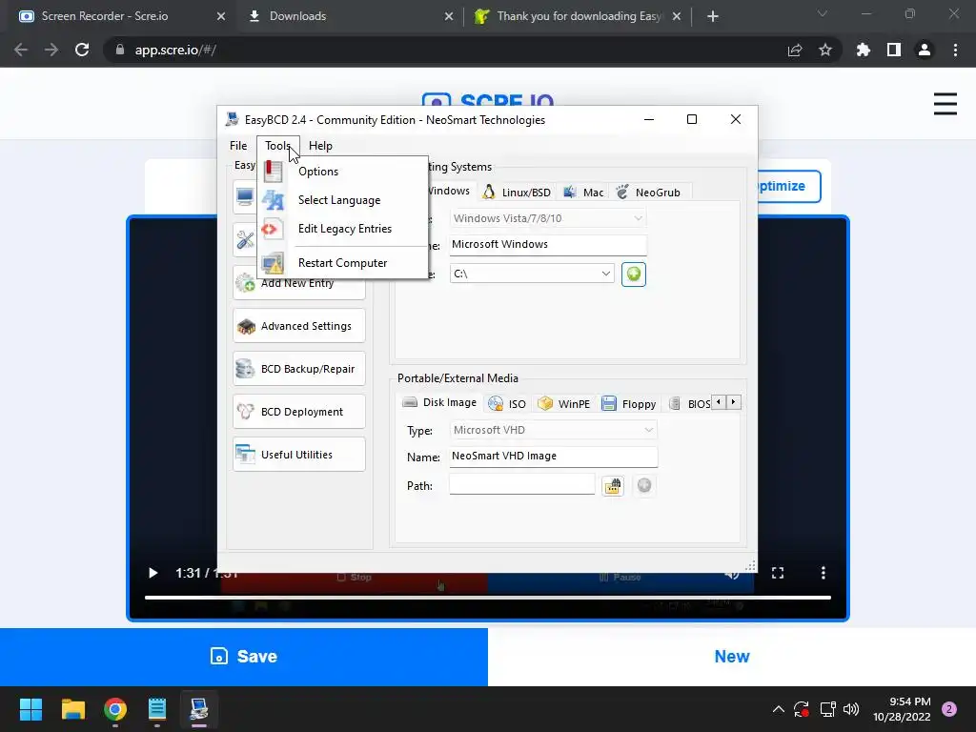
Task: Open File Explorer from the taskbar
Action: click(72, 709)
